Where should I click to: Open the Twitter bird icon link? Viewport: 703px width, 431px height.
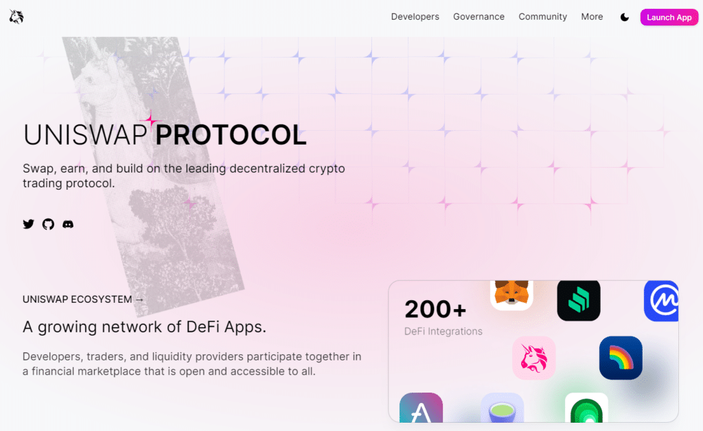click(x=28, y=224)
